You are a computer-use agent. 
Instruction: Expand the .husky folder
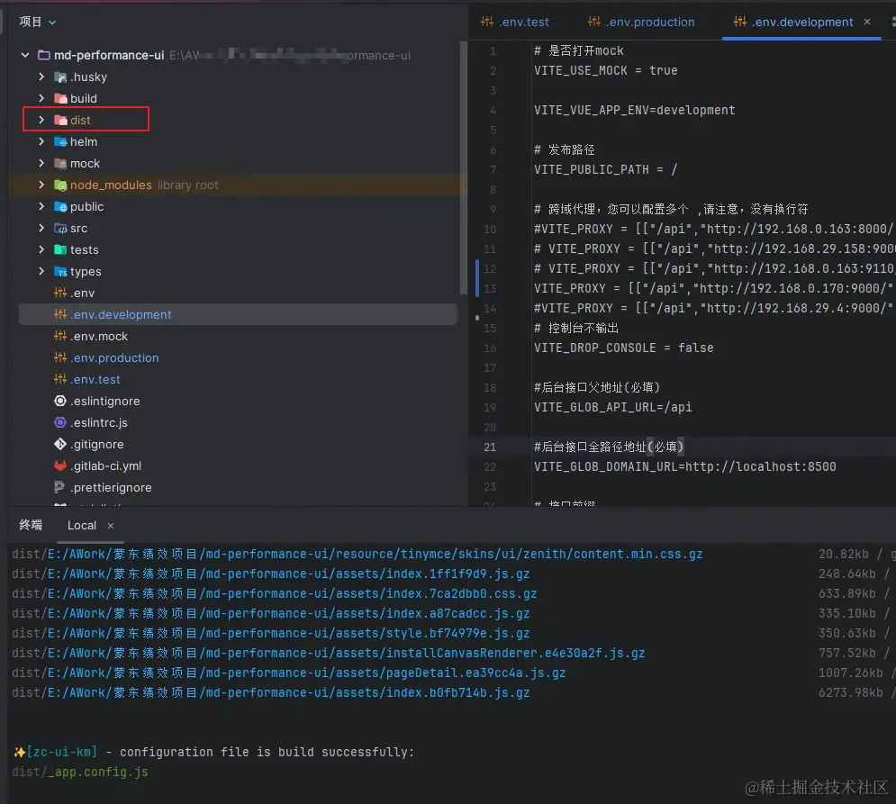click(41, 77)
